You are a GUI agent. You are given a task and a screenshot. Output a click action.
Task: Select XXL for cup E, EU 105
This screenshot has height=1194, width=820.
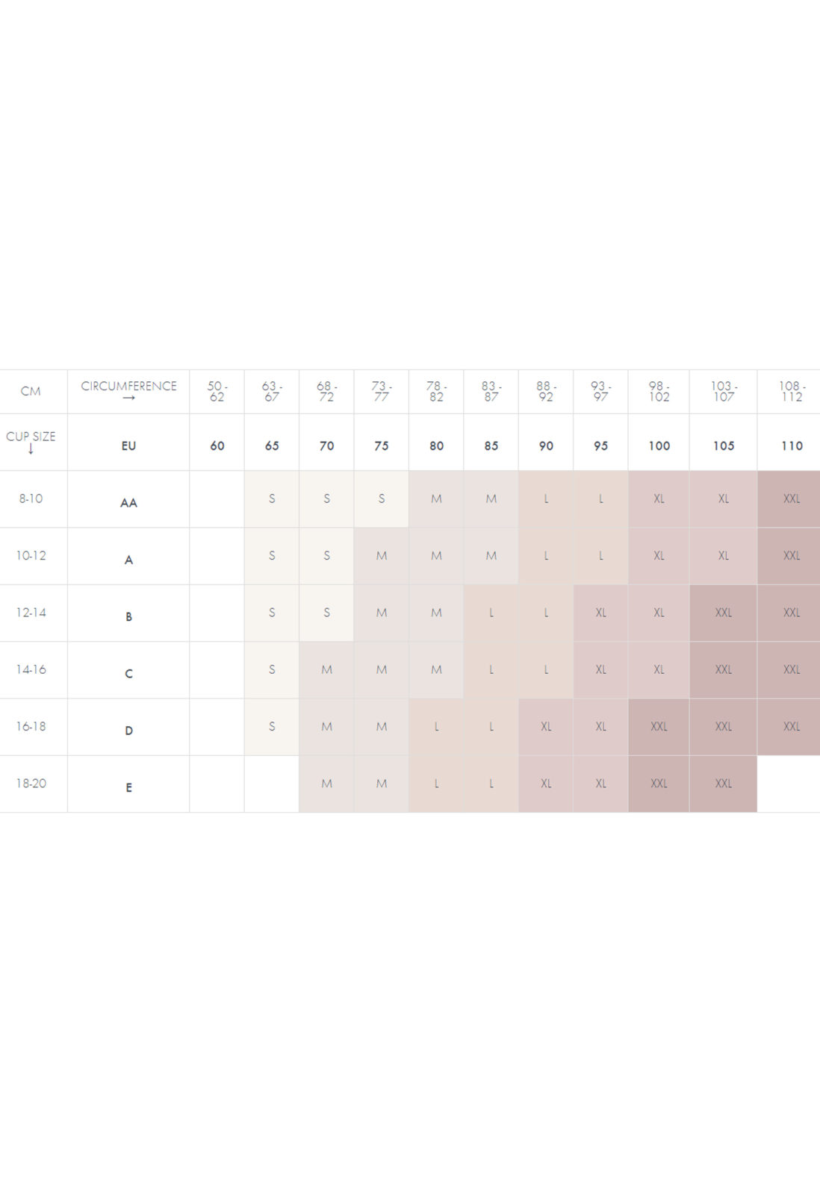click(x=723, y=784)
